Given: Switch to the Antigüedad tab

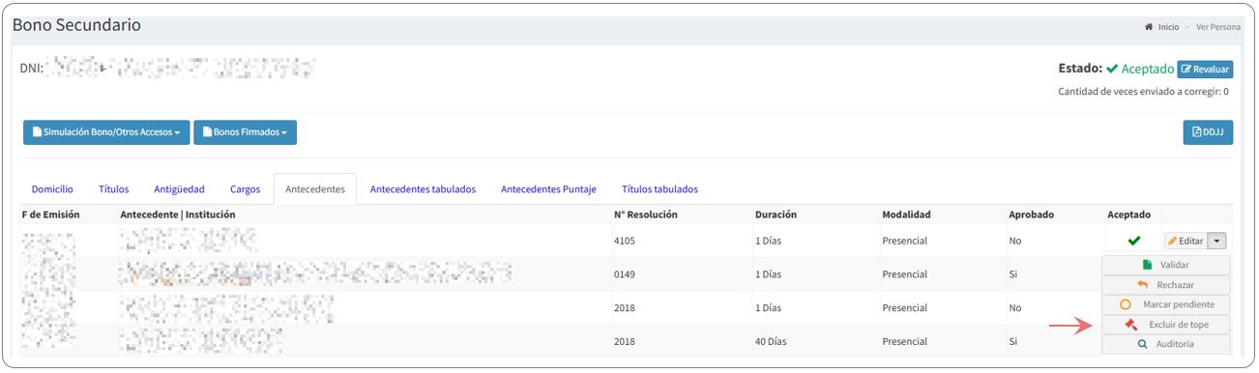Looking at the screenshot, I should 179,189.
